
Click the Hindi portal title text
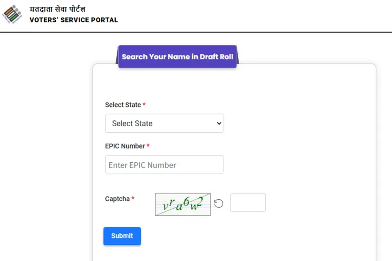57,9
